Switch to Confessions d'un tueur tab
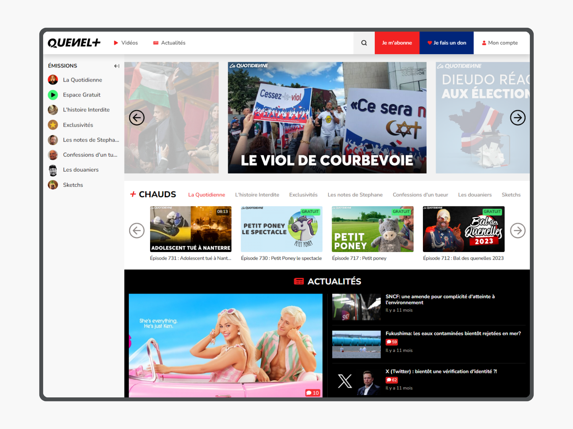Screen dimensions: 573x429 tap(420, 194)
